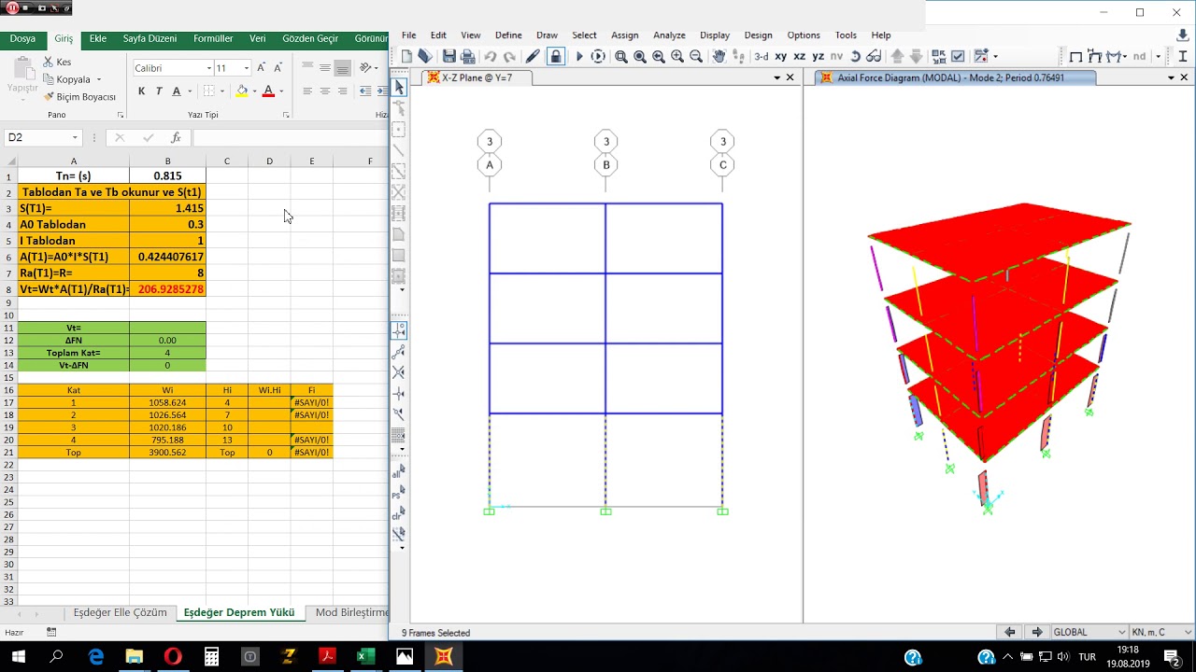Open the SAP2000 Design menu
The image size is (1196, 672).
[x=759, y=35]
